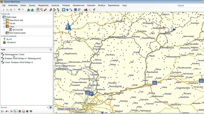This screenshot has width=204, height=114.
Task: Filter by the gray photos icon
Action: [24, 111]
